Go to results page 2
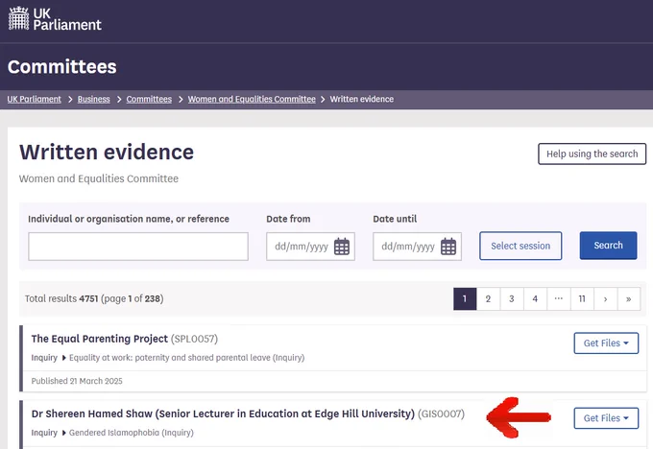This screenshot has height=449, width=653. coord(488,298)
